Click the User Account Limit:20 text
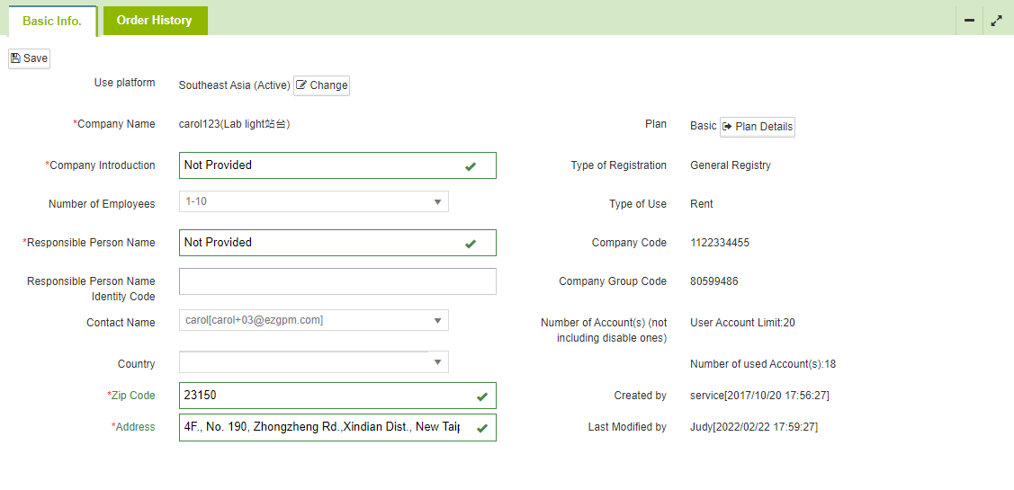 [x=742, y=323]
